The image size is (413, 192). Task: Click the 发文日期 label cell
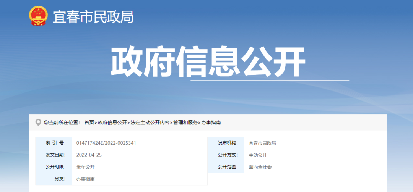pyautogui.click(x=54, y=155)
